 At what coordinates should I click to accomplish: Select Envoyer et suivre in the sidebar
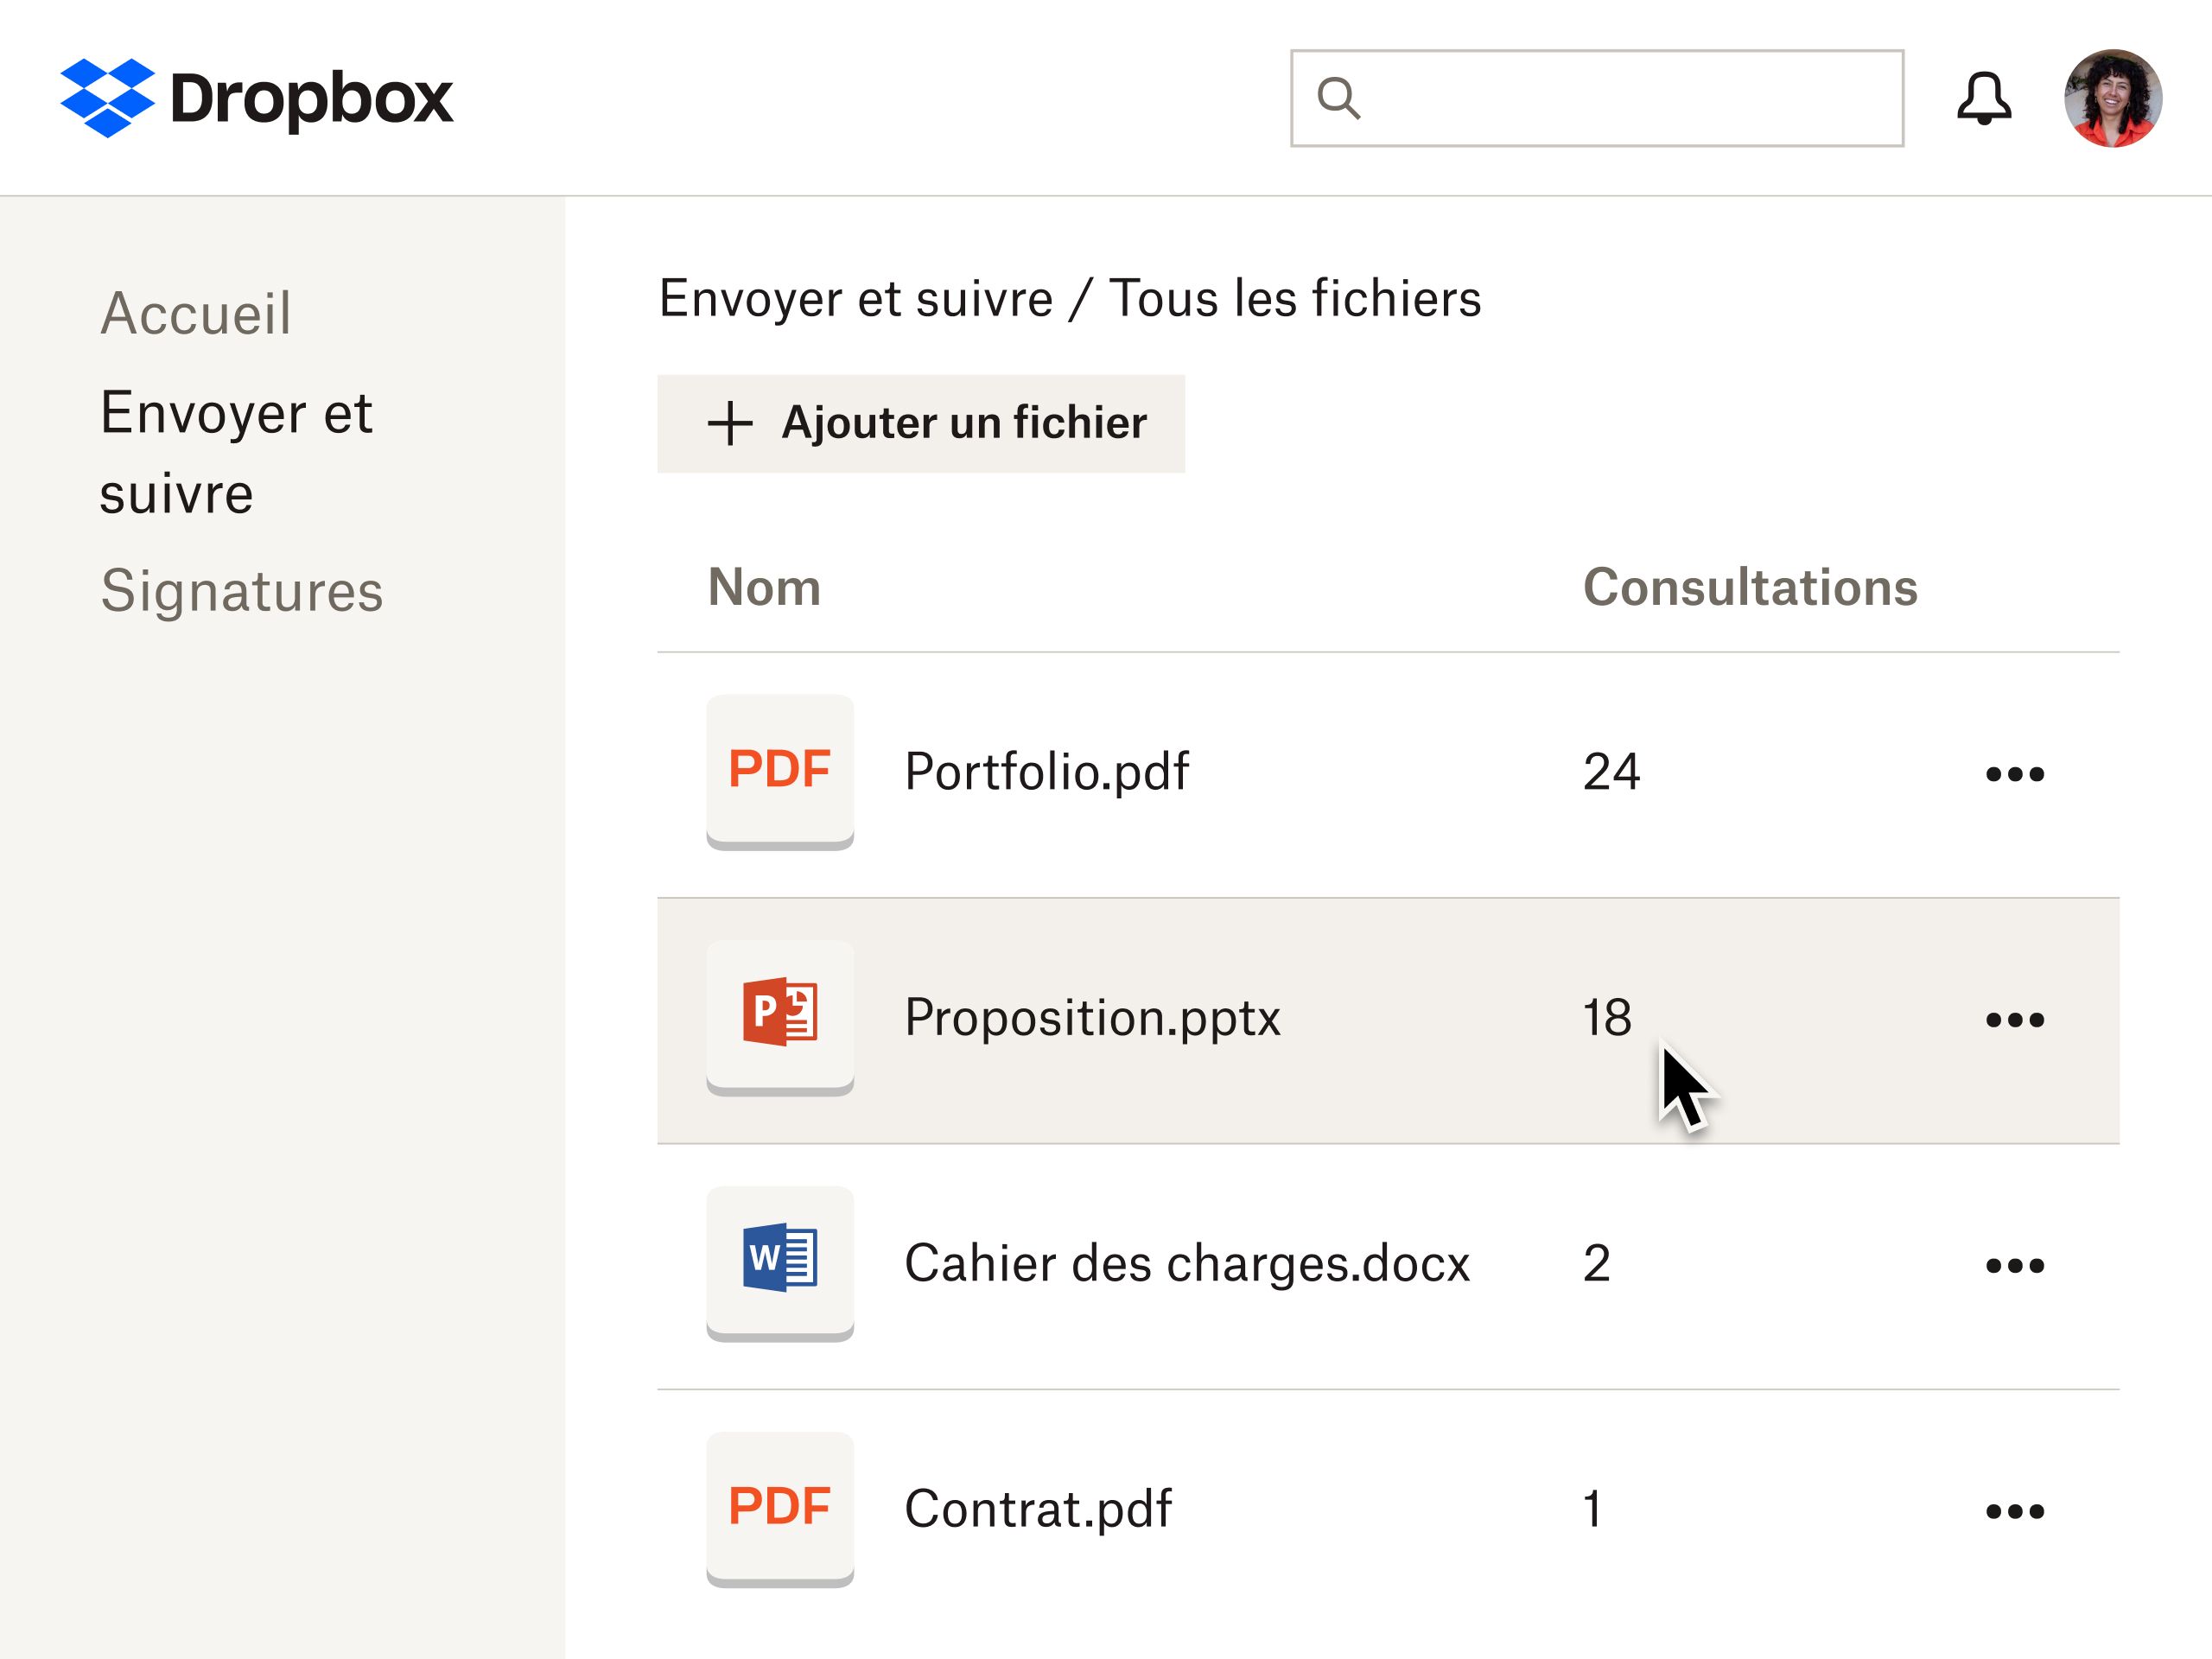pos(236,450)
